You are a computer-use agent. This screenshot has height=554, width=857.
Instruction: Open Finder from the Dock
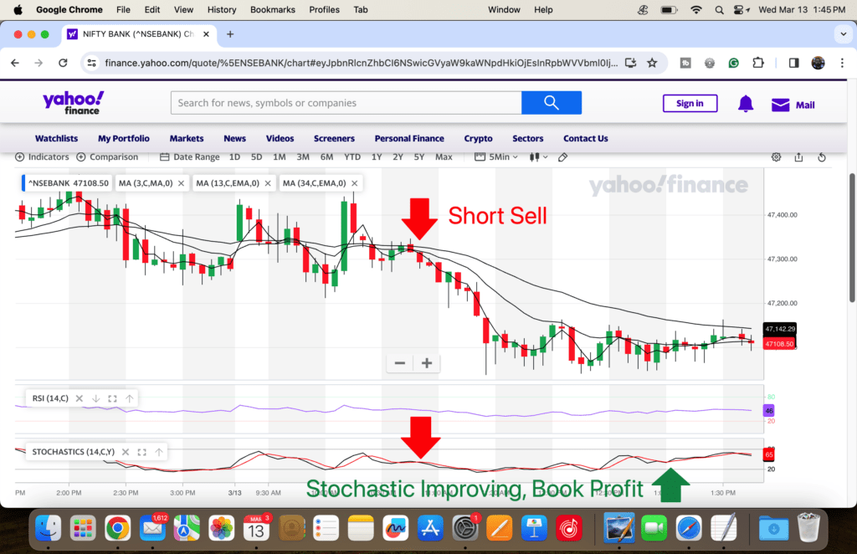(48, 528)
